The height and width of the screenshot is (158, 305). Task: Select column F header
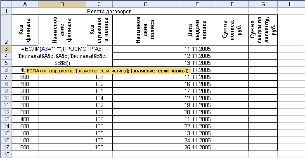click(232, 5)
